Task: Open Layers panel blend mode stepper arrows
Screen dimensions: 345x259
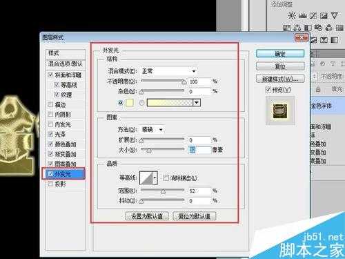Action: coord(314,77)
